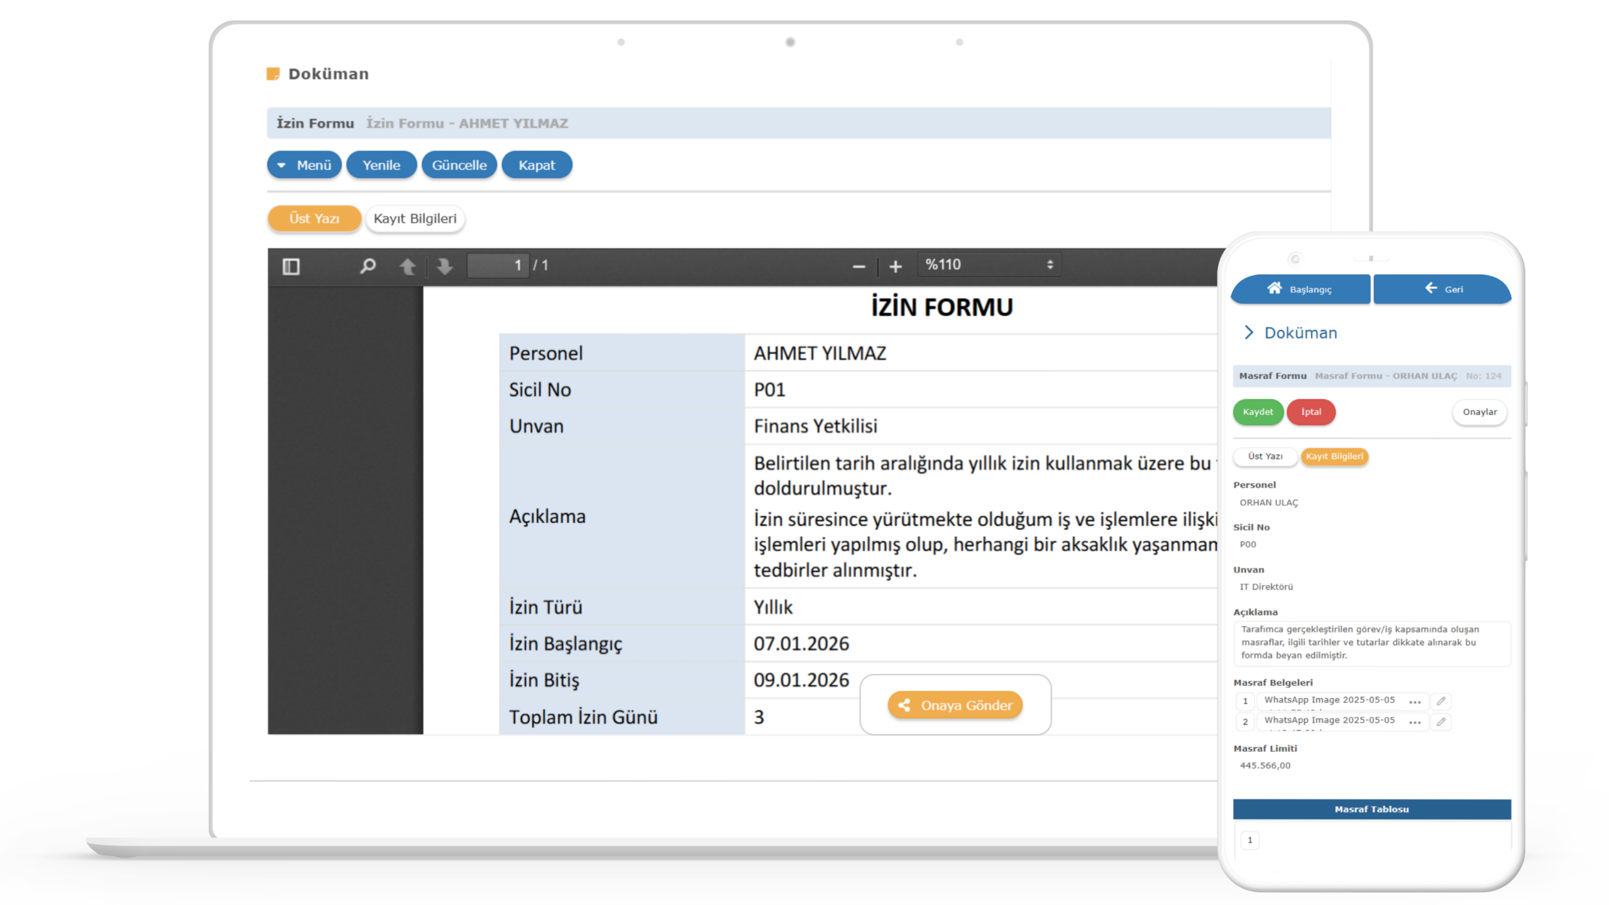Open the %110 zoom level dropdown
The width and height of the screenshot is (1609, 905).
point(989,265)
